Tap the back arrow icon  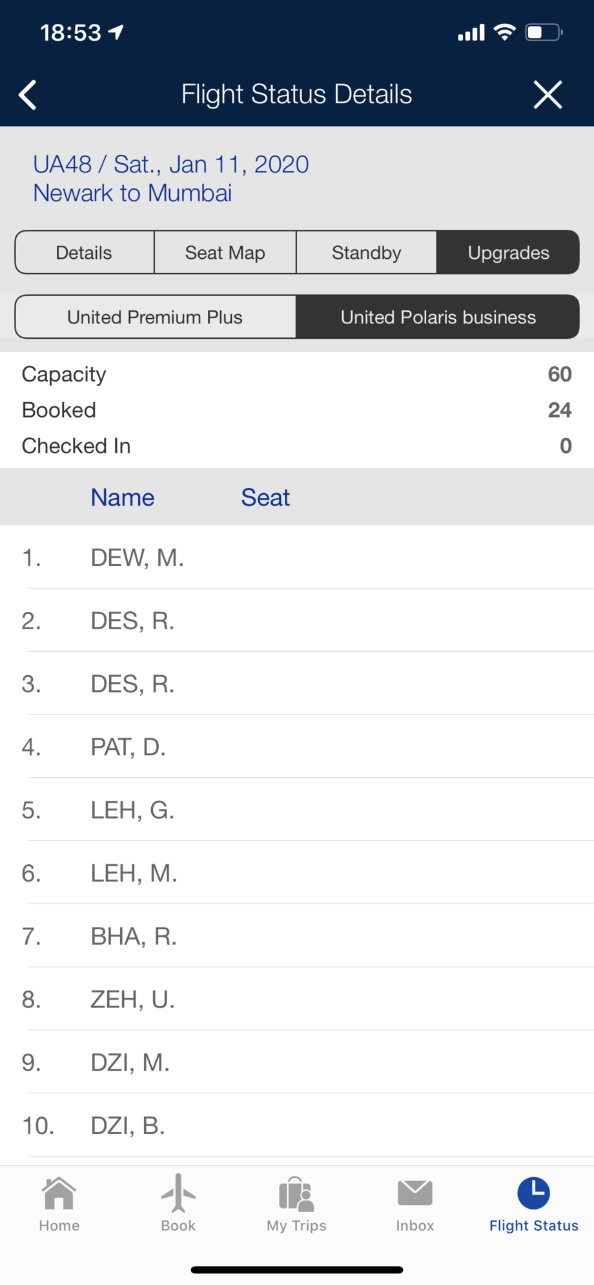[x=28, y=95]
